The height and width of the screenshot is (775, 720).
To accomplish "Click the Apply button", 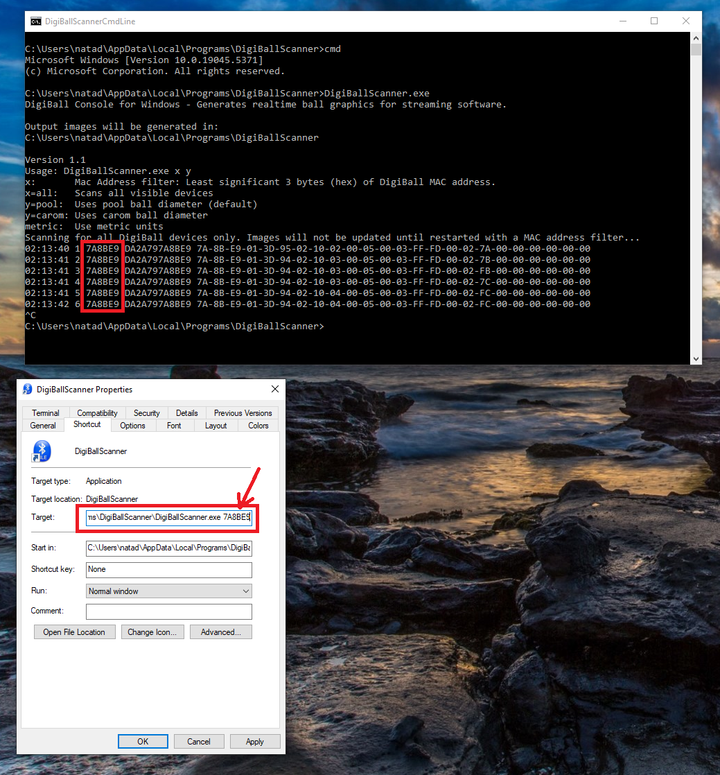I will coord(254,741).
